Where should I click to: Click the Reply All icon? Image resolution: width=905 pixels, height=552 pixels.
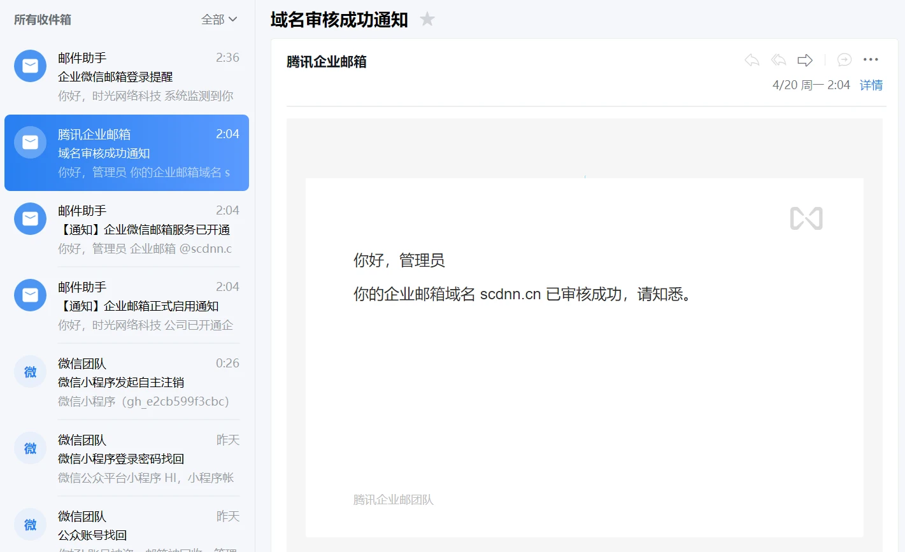point(778,59)
